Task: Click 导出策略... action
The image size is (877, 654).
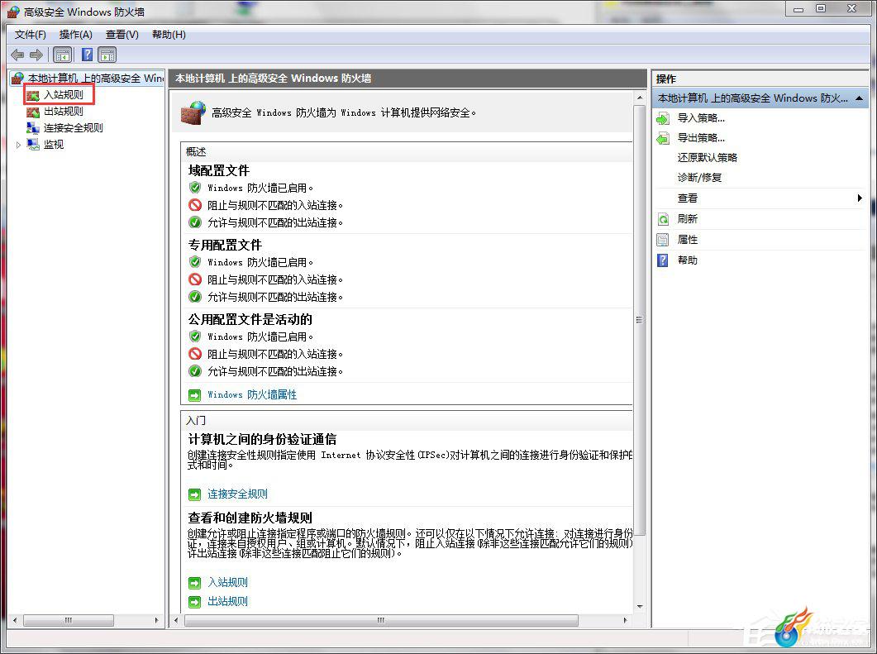Action: pyautogui.click(x=702, y=138)
